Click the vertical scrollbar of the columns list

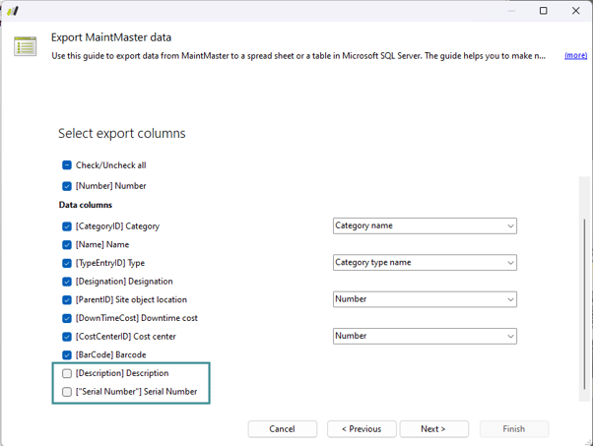[x=585, y=304]
